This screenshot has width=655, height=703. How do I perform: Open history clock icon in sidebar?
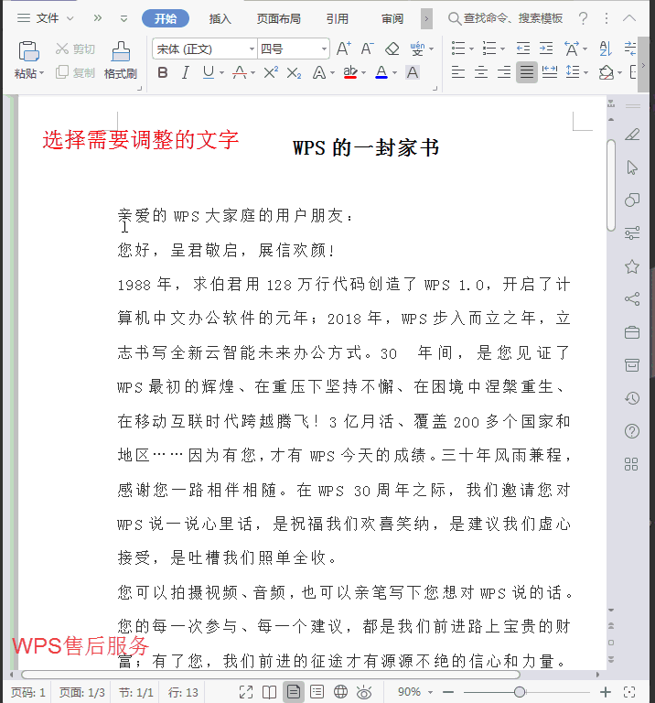[x=632, y=398]
